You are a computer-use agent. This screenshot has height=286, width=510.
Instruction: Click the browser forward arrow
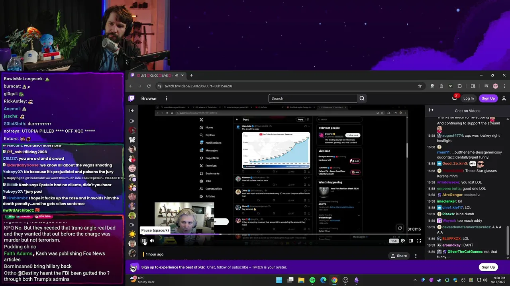(x=140, y=86)
